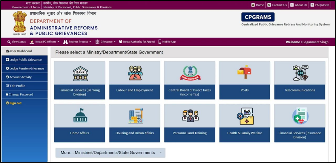Click the Health & Family Welfare folder icon
This screenshot has height=163, width=336.
245,116
